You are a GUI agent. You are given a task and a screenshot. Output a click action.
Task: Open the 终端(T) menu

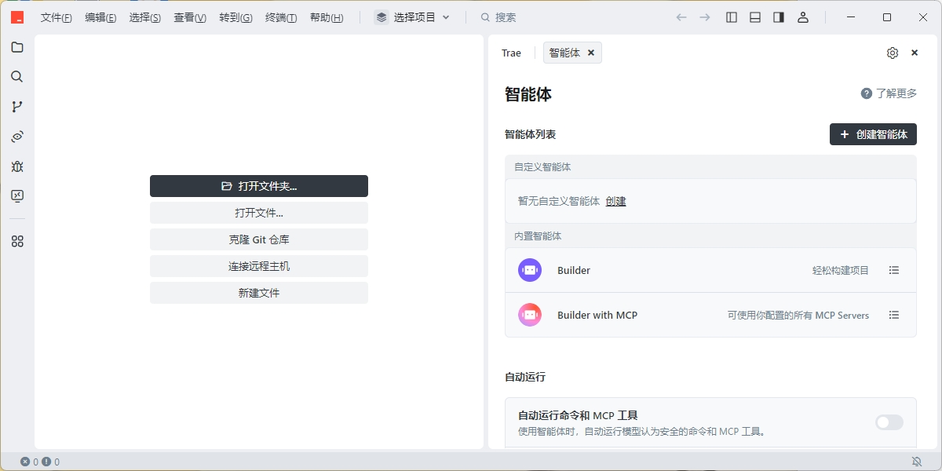281,17
